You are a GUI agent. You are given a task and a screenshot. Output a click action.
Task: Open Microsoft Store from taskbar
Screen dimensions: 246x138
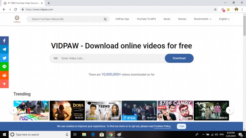tap(102, 134)
